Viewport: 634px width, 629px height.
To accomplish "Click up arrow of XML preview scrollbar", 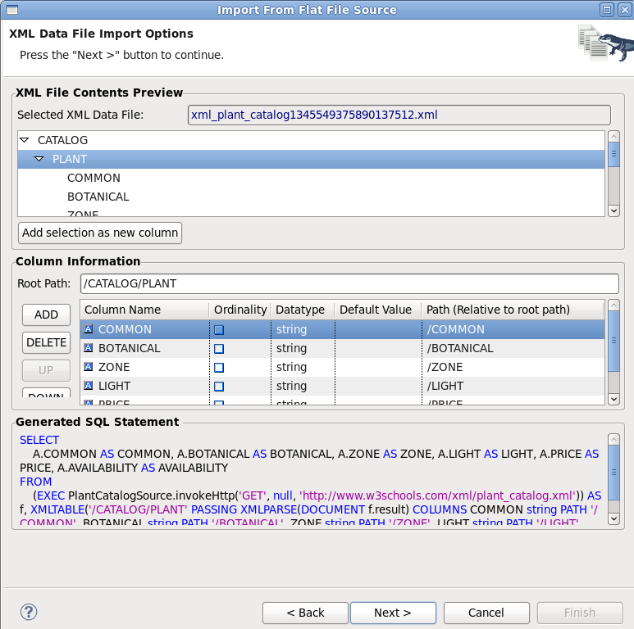I will [x=613, y=136].
